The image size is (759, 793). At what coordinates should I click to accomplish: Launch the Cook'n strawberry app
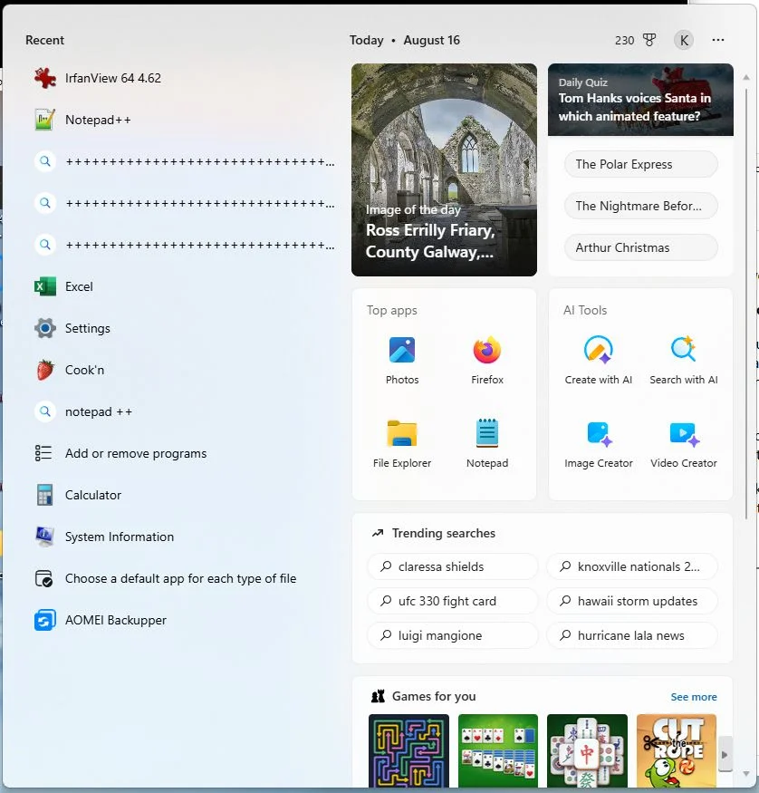182,370
